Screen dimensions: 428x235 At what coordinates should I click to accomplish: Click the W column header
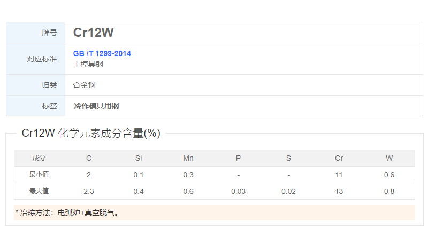389,158
